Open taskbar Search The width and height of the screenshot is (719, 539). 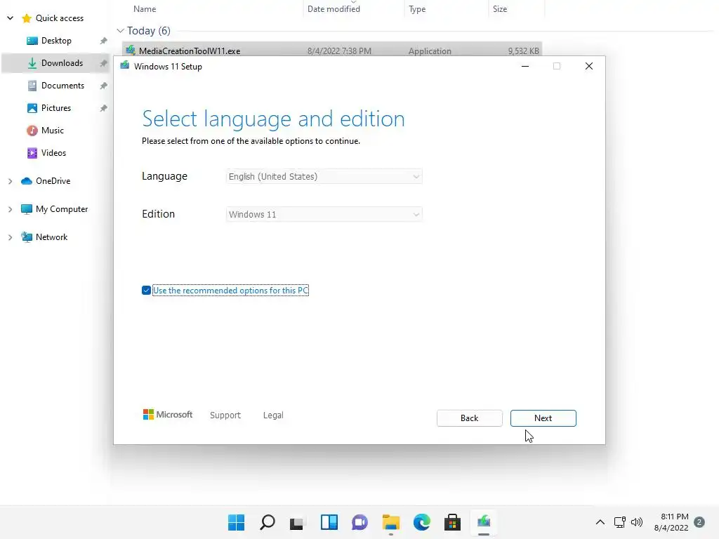(x=267, y=522)
